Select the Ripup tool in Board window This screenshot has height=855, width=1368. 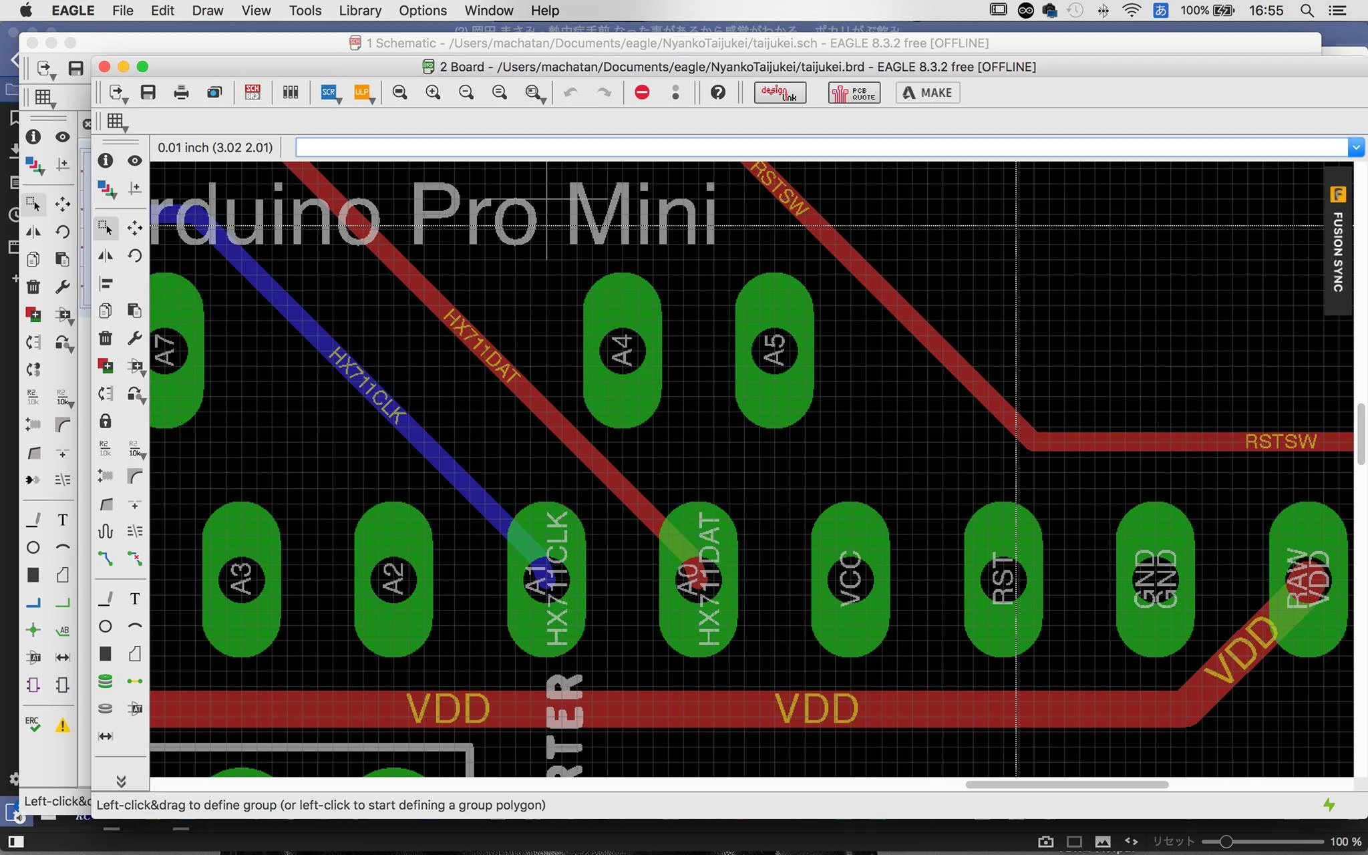coord(135,558)
